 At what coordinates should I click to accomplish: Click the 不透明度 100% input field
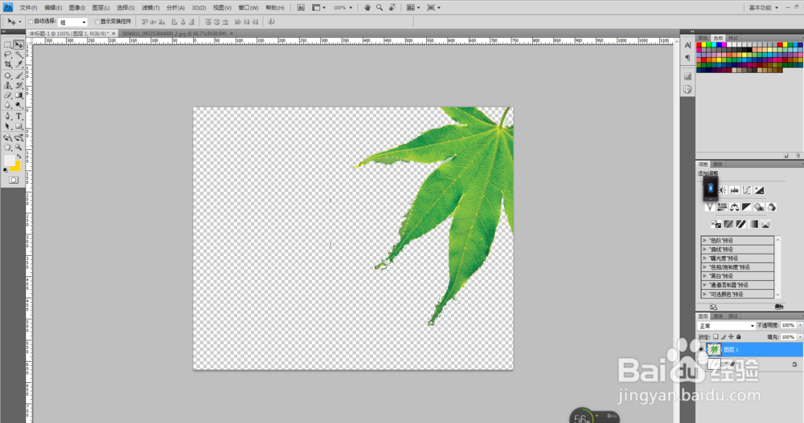[788, 326]
